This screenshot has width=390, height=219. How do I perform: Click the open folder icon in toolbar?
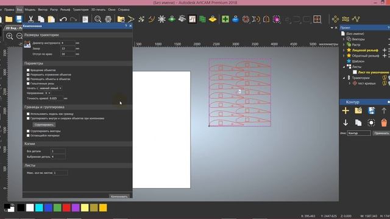point(9,19)
